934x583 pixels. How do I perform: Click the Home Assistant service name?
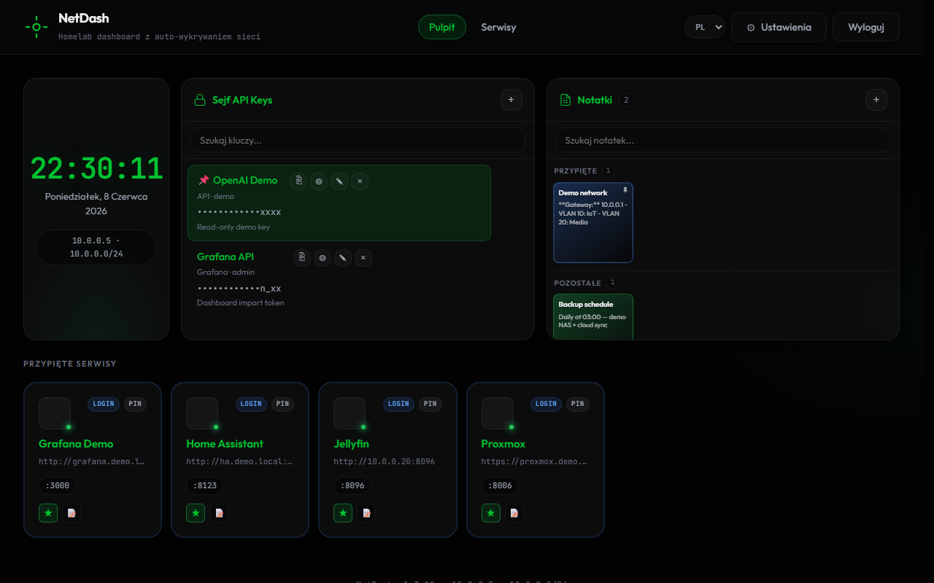[x=225, y=444]
